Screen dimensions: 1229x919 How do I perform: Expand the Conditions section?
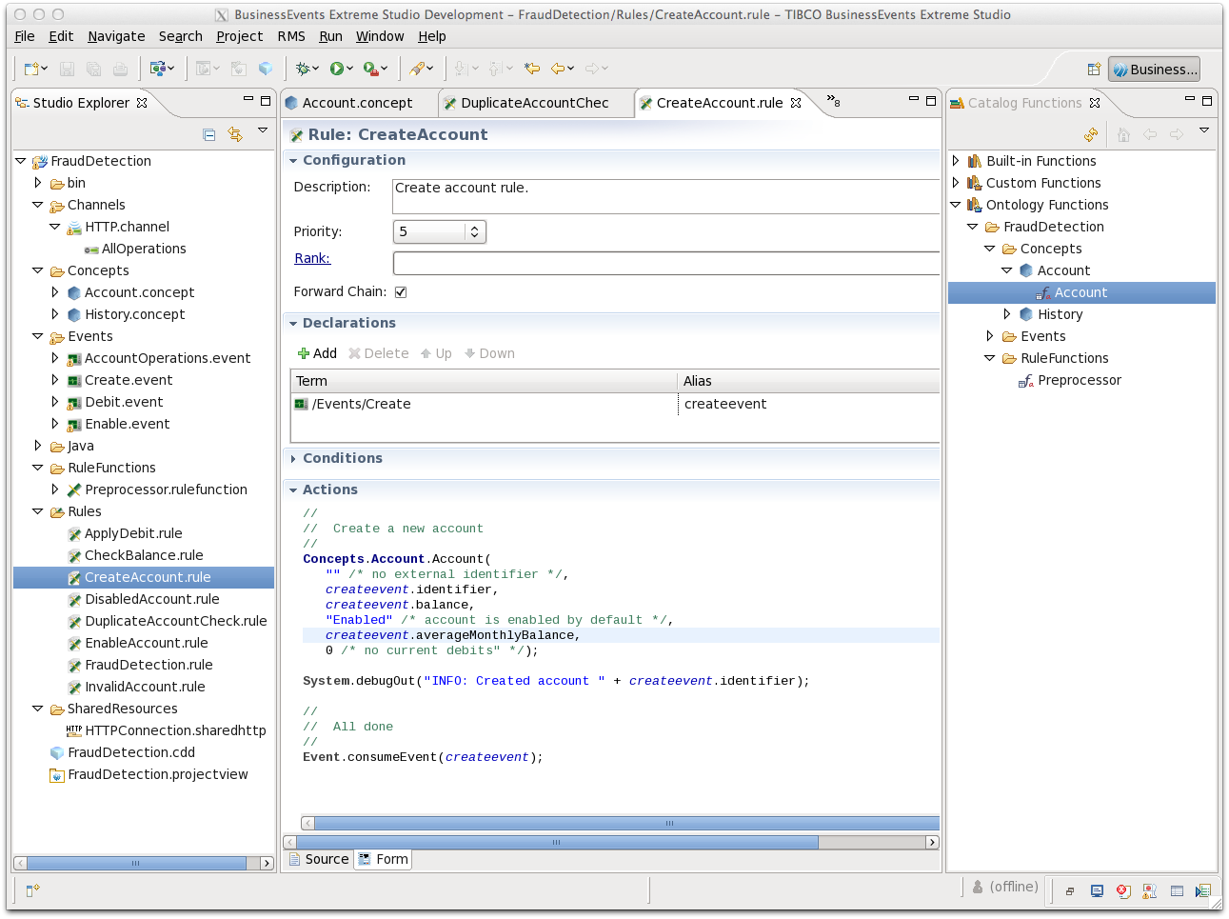pyautogui.click(x=293, y=459)
